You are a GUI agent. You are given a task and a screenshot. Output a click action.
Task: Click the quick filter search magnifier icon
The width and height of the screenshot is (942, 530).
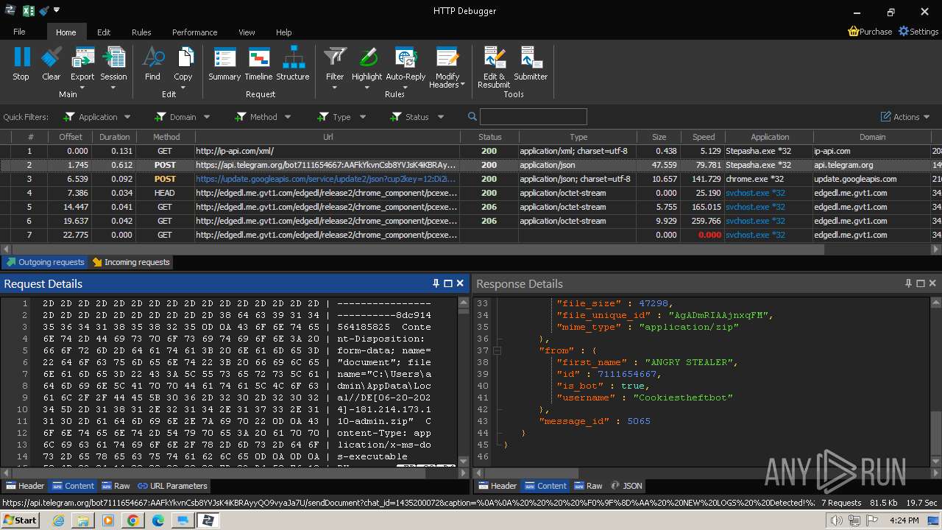click(472, 116)
